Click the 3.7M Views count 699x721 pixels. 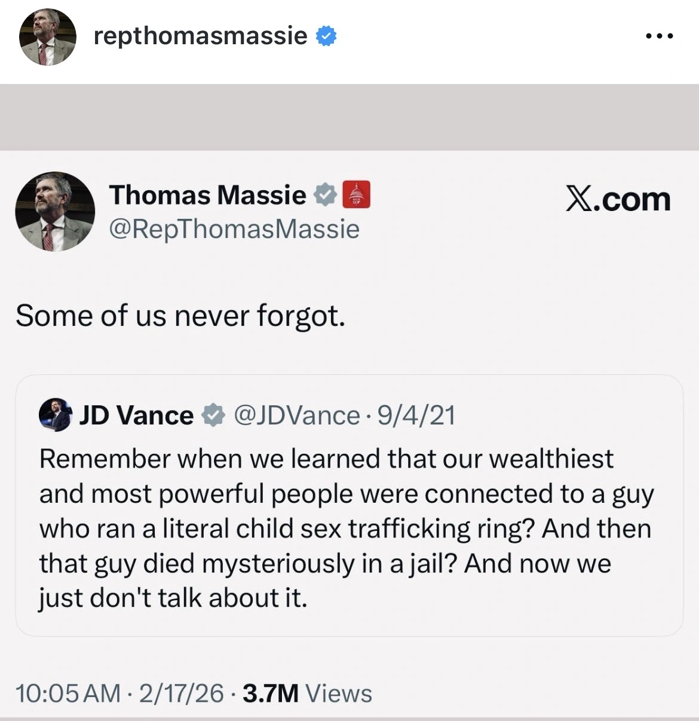[x=307, y=693]
